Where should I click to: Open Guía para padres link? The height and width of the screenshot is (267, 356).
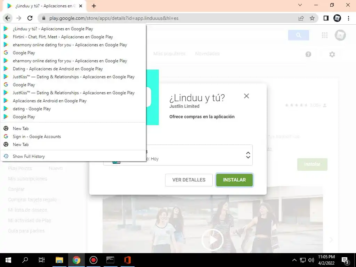[x=26, y=231]
